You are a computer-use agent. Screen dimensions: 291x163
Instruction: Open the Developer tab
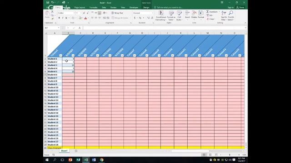point(134,8)
